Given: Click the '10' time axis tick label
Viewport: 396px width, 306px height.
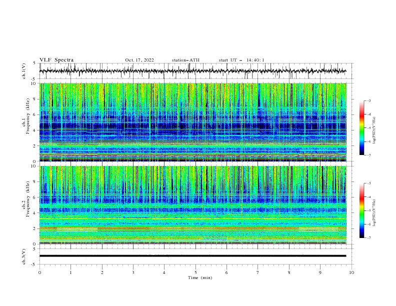Looking at the screenshot, I should [x=351, y=272].
